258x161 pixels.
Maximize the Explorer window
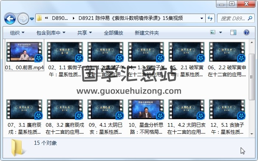click(x=232, y=4)
